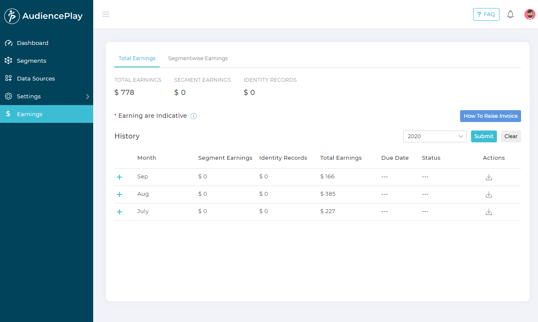Viewport: 538px width, 322px height.
Task: Click the $ 385 total earnings value
Action: coord(328,194)
